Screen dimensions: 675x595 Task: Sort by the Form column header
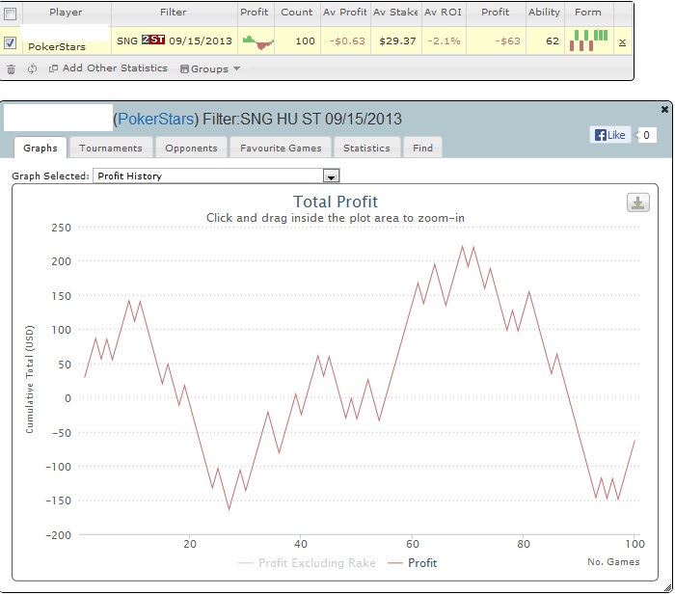click(588, 13)
